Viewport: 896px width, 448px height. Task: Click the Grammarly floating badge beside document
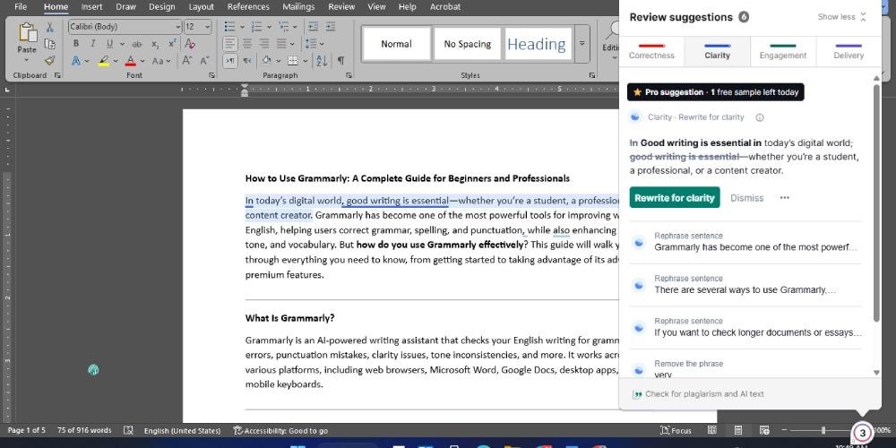pos(94,370)
